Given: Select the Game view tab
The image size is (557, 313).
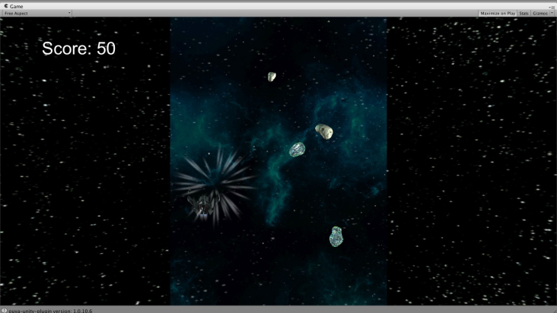Looking at the screenshot, I should [x=14, y=6].
